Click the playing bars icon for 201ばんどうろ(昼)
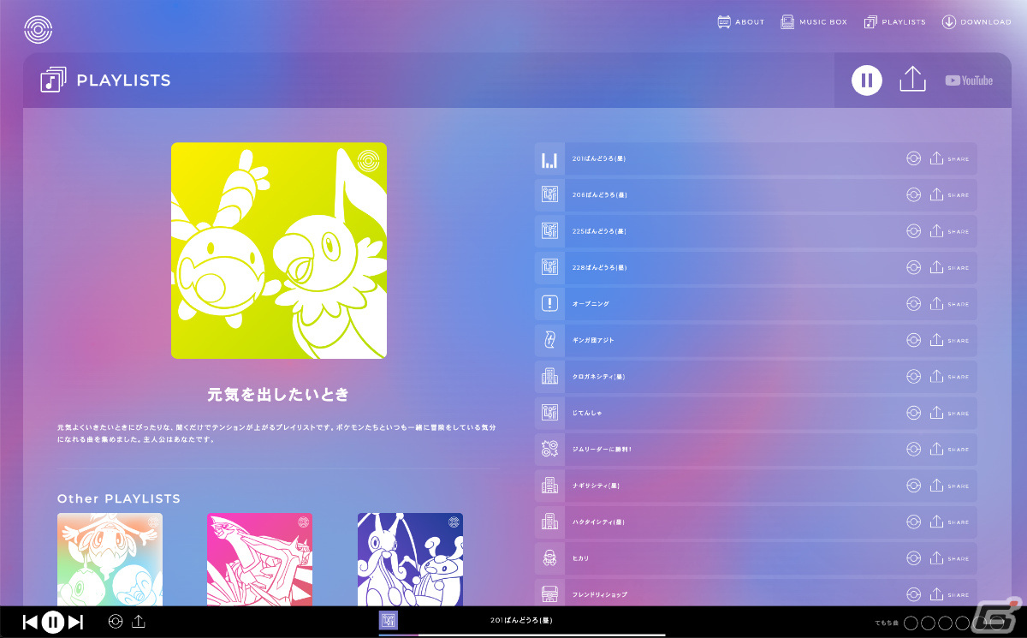The width and height of the screenshot is (1027, 638). coord(549,159)
